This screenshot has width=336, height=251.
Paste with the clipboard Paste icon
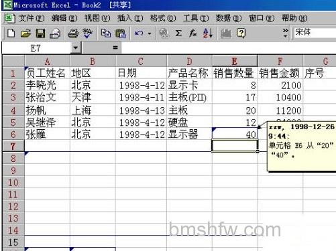click(x=121, y=33)
